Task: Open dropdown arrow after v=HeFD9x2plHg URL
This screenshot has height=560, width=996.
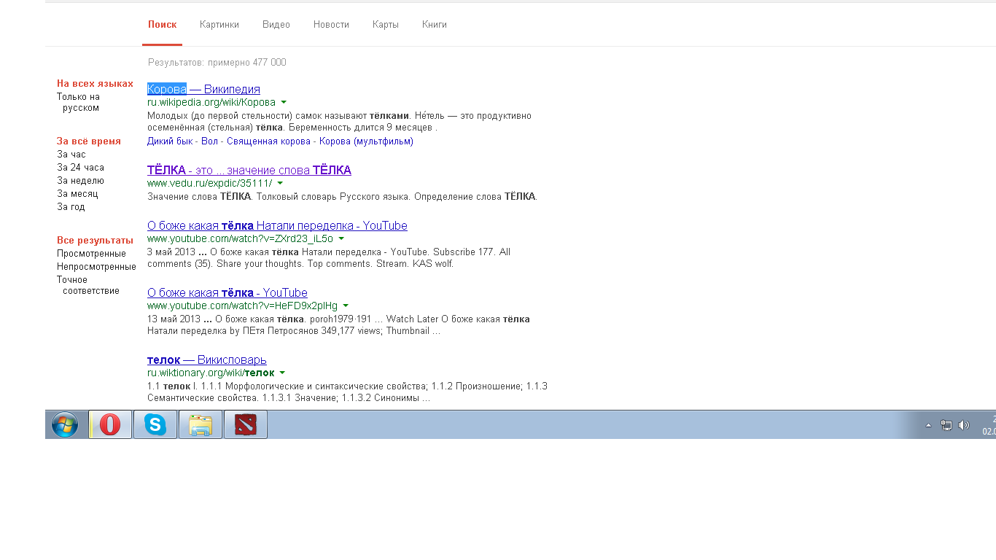Action: coord(346,306)
